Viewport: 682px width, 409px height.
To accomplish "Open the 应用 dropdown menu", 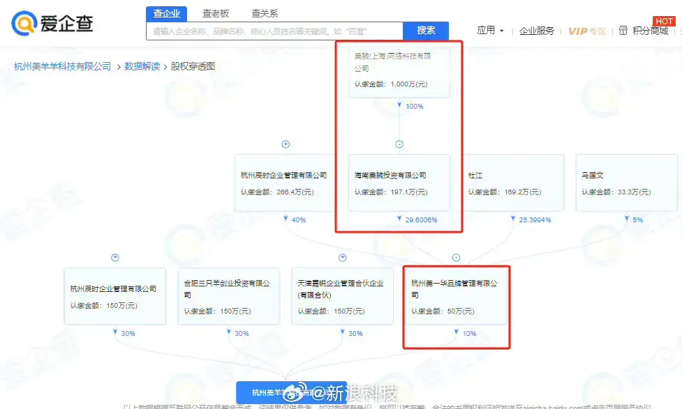I will click(x=490, y=31).
